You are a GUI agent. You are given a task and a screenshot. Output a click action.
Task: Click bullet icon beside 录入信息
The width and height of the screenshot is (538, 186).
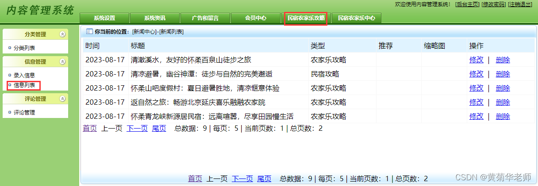pyautogui.click(x=10, y=76)
